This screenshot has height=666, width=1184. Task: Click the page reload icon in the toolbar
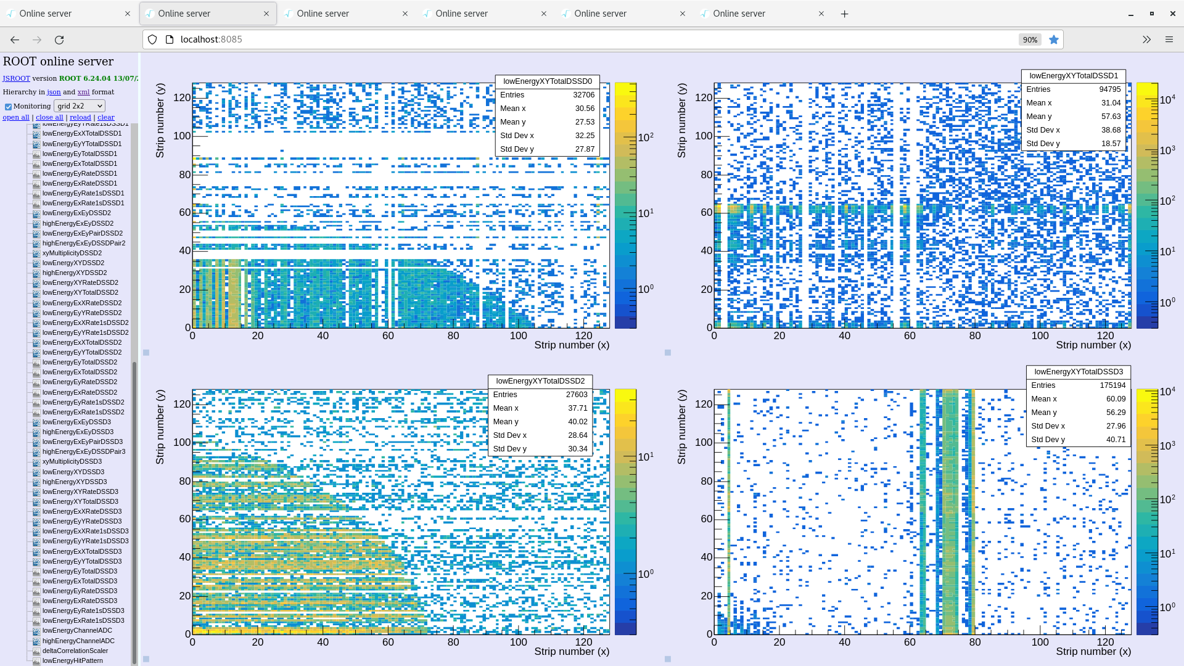(59, 39)
